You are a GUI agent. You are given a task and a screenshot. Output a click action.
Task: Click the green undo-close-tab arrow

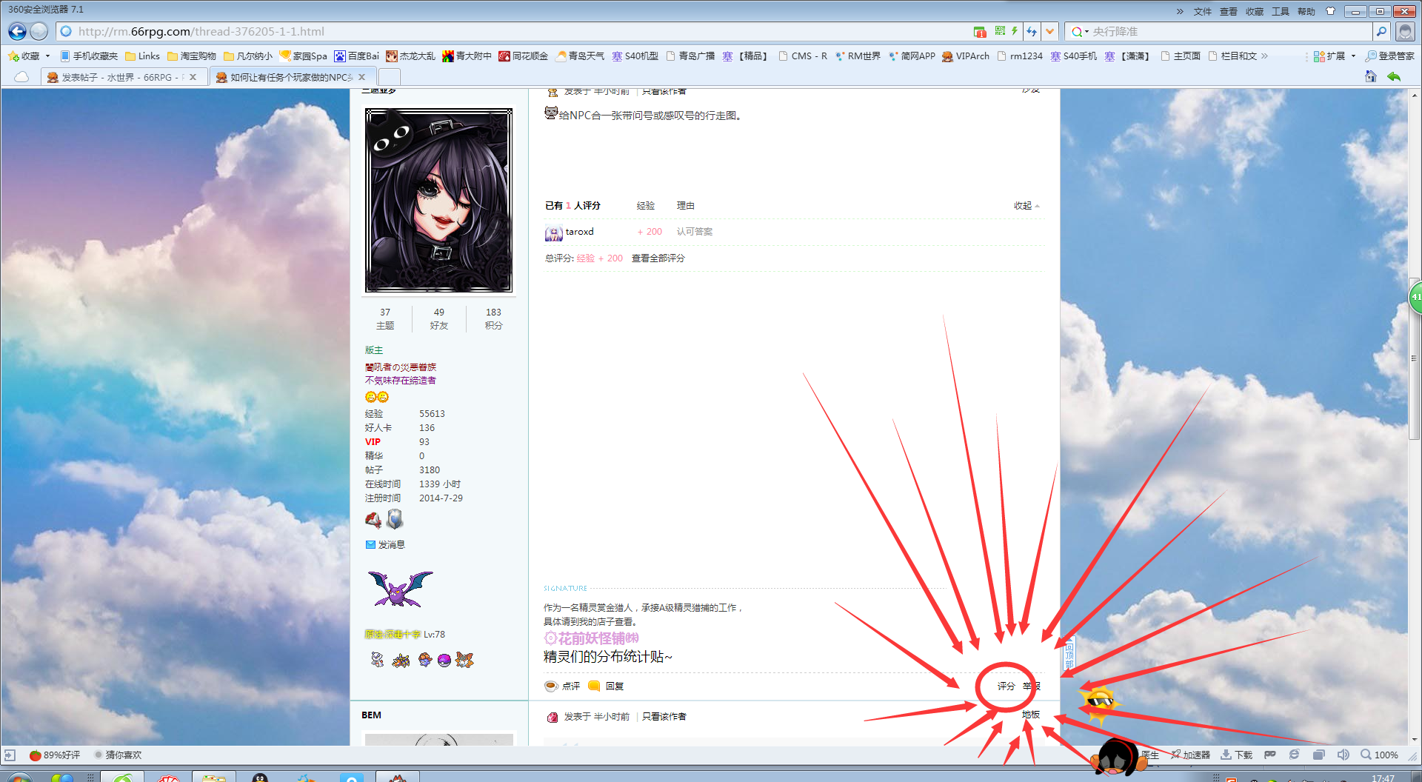coord(1394,76)
